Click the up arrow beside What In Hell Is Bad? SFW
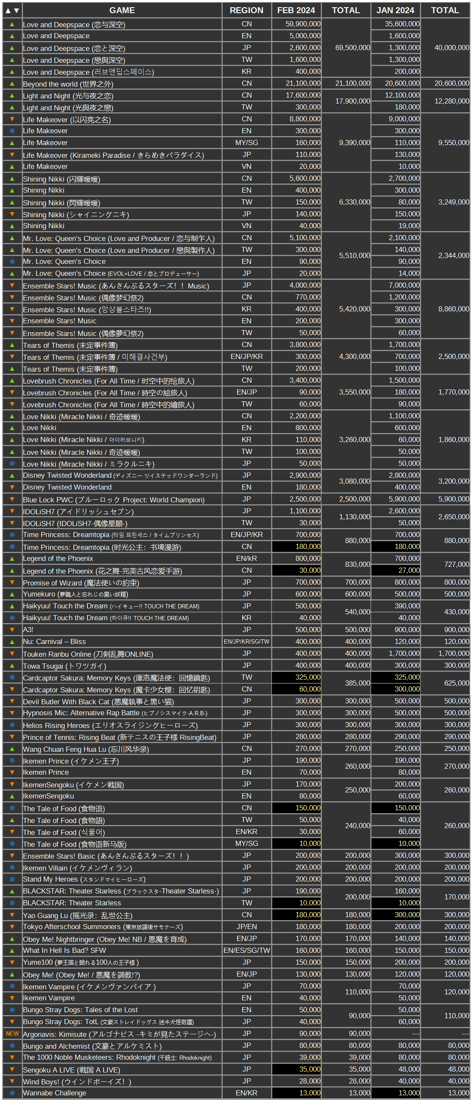Screen dimensions: 474x1103 (x=12, y=950)
